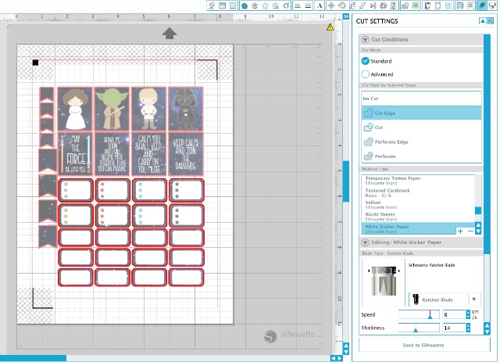Open the Fill Color (pentagon) panel icon
500x362 pixels.
pyautogui.click(x=245, y=5)
